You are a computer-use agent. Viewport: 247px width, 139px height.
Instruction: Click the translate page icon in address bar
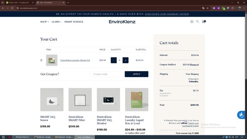click(203, 8)
